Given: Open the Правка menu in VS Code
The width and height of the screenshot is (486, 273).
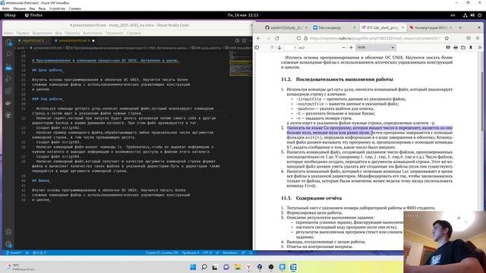Looking at the screenshot, I should (x=22, y=33).
